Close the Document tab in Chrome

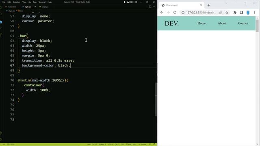[201, 5]
